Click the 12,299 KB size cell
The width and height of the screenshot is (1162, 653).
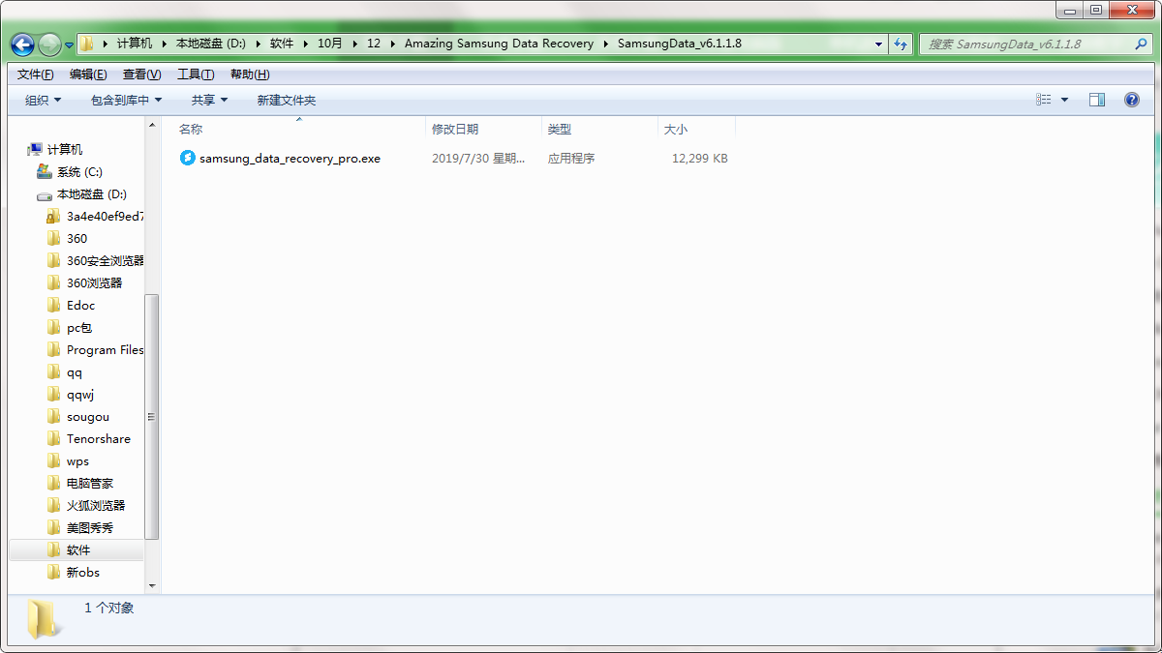point(700,158)
